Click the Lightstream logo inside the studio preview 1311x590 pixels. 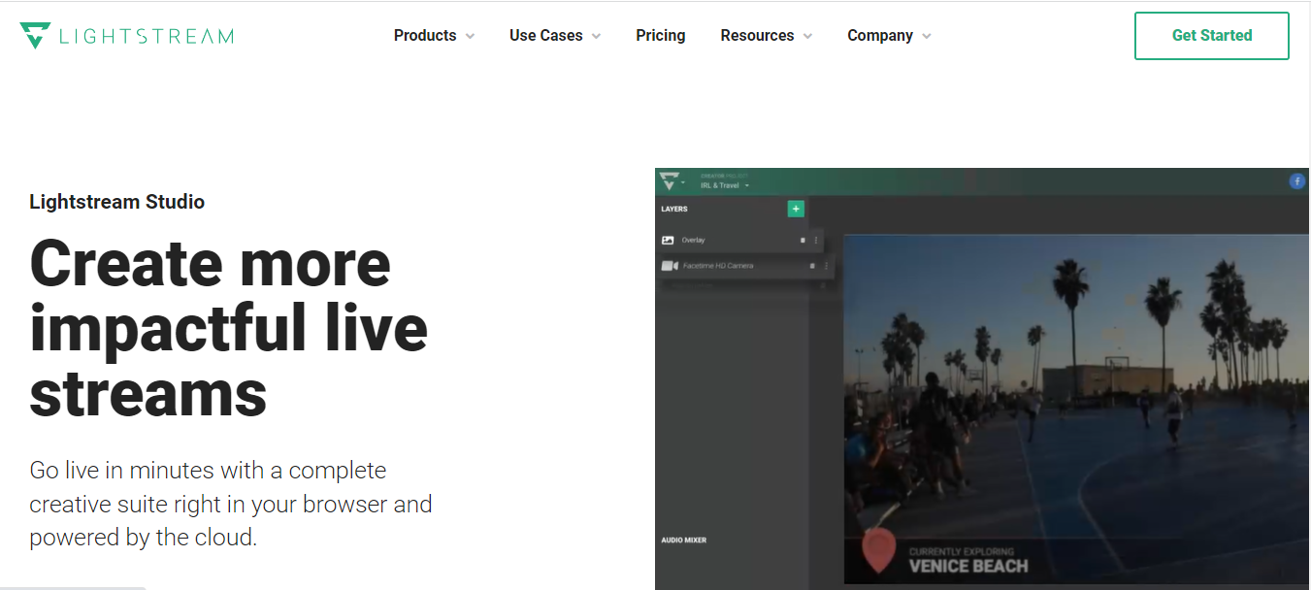click(x=668, y=181)
